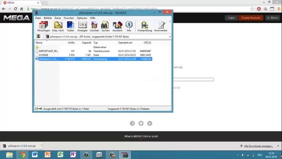Open OneNote from the taskbar
The width and height of the screenshot is (282, 159).
[73, 155]
